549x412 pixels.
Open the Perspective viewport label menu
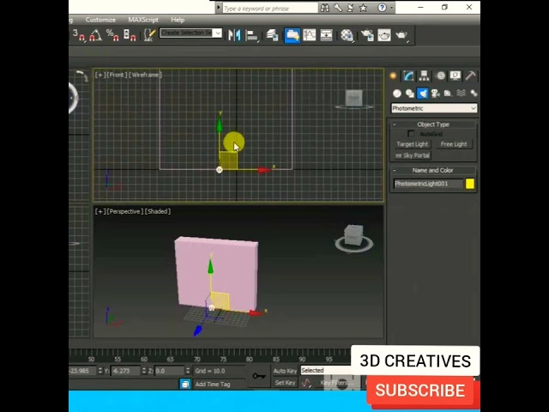(125, 211)
